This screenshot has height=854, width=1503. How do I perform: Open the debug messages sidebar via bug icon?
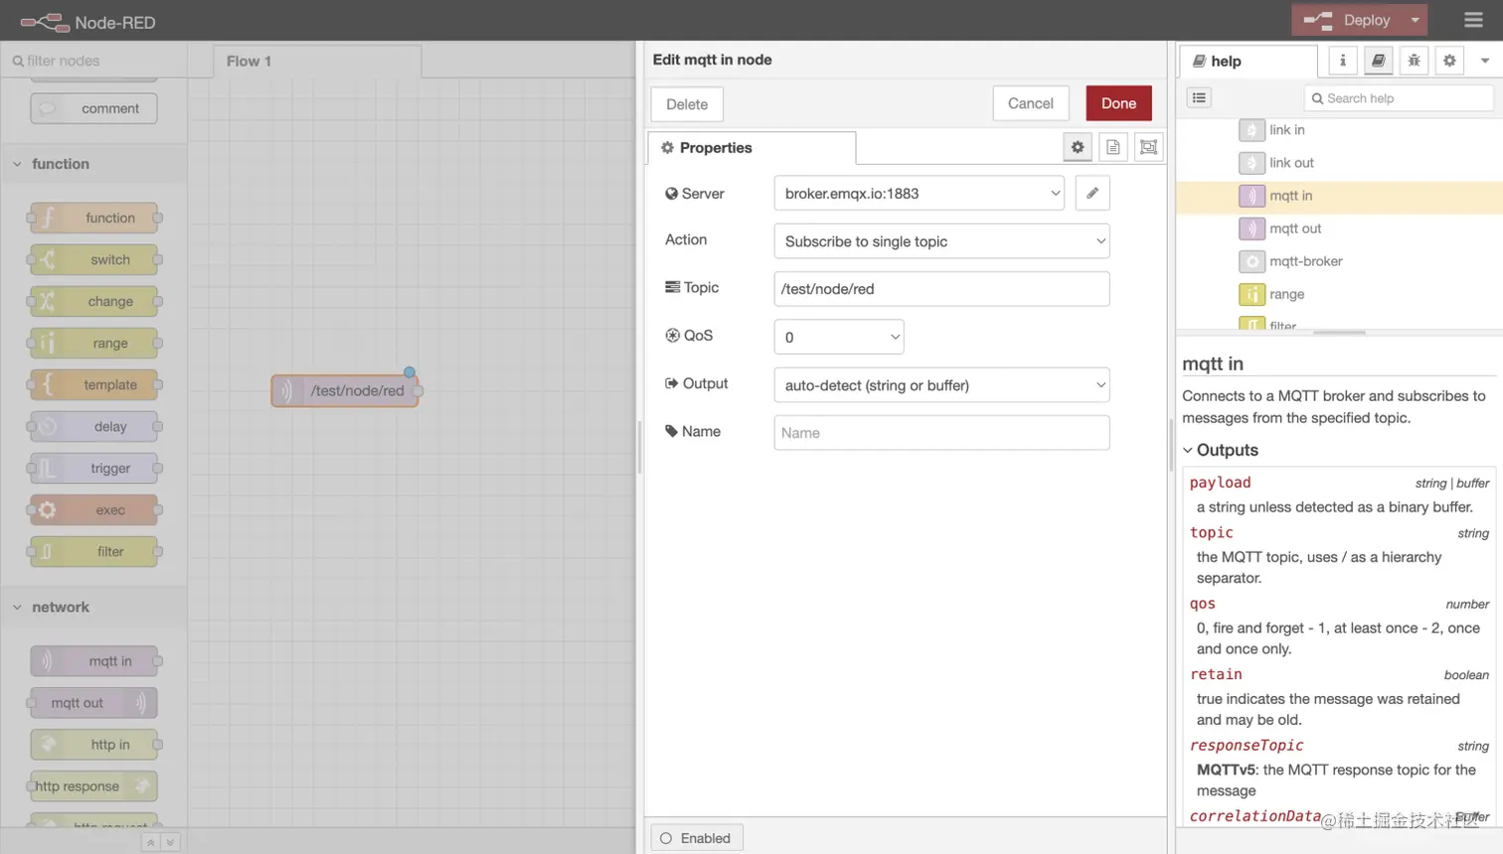click(1413, 60)
